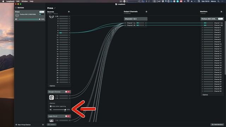Toggle the Fireface 802 monitor On switch
This screenshot has width=226, height=127.
220,19
